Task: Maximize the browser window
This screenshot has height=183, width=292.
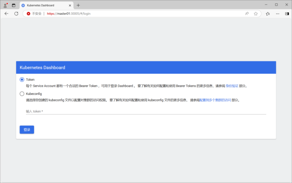Action: coord(276,5)
